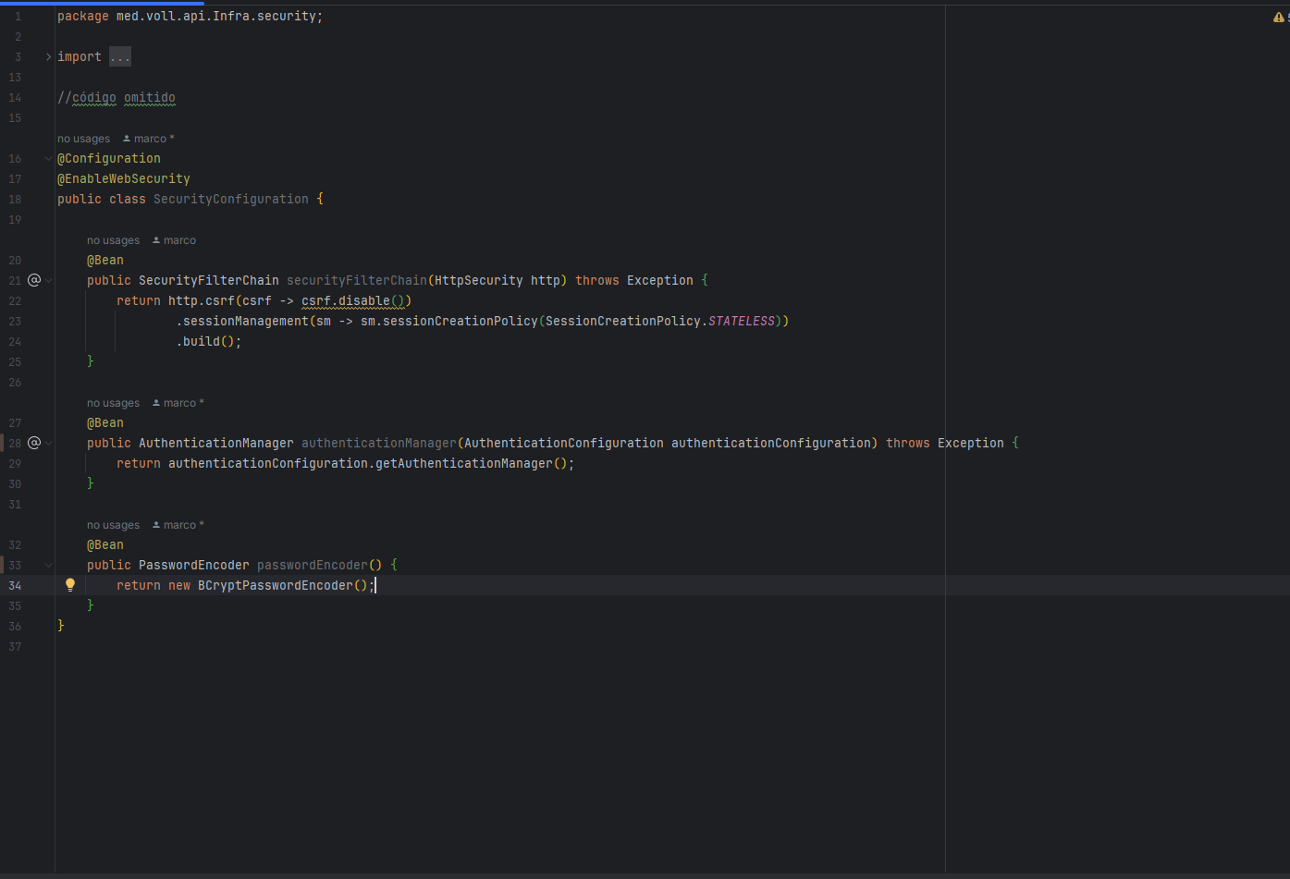The height and width of the screenshot is (879, 1290).
Task: Click 'no usages' hint above the authenticationManager bean
Action: [113, 403]
